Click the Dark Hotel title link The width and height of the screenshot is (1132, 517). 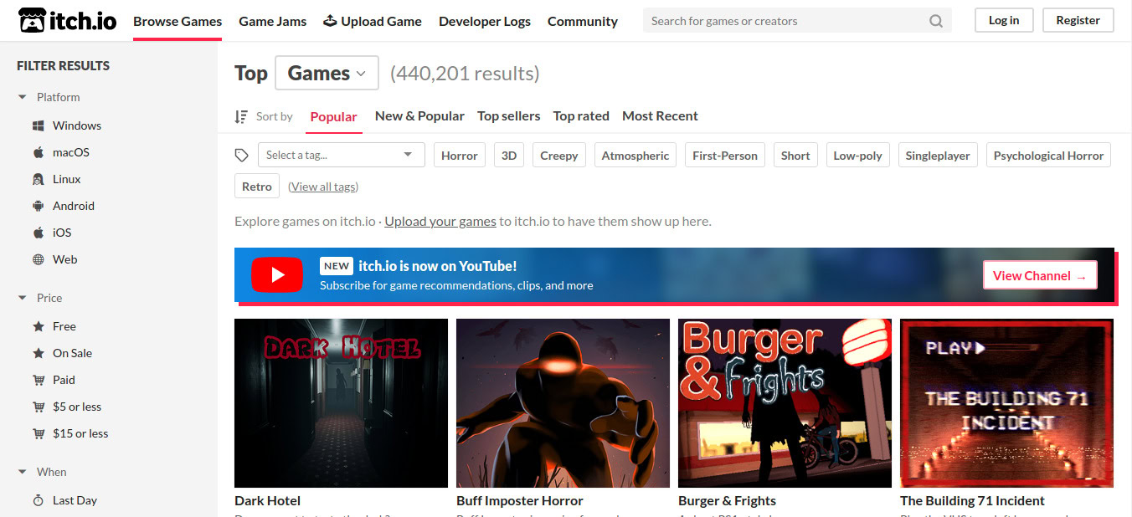coord(267,500)
